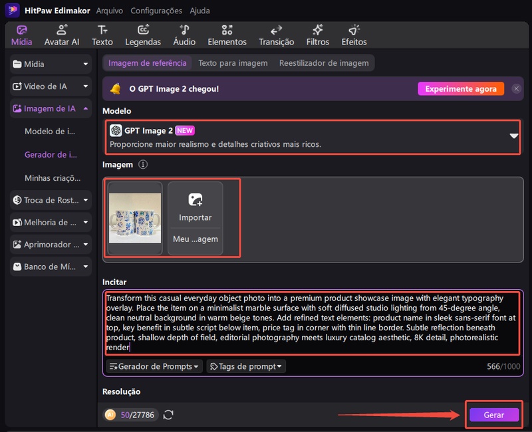
Task: Open Minhas criaçõ... sidebar item
Action: point(53,178)
